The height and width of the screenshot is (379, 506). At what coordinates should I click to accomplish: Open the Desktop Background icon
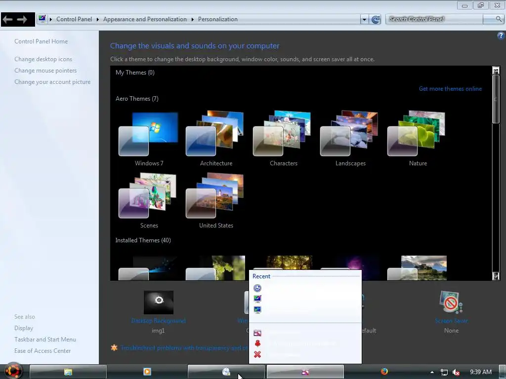click(159, 303)
